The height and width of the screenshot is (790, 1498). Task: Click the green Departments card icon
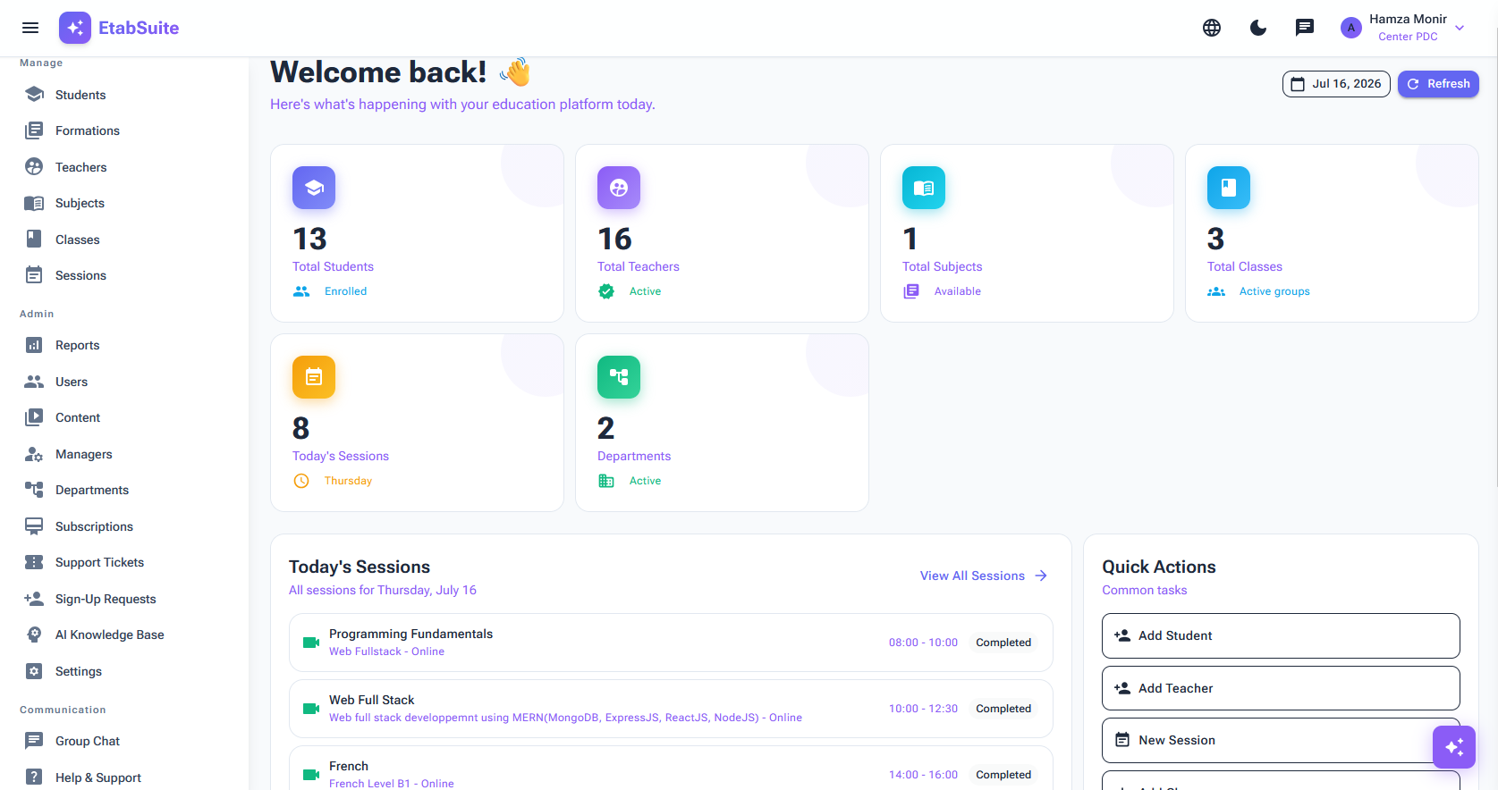click(x=619, y=377)
